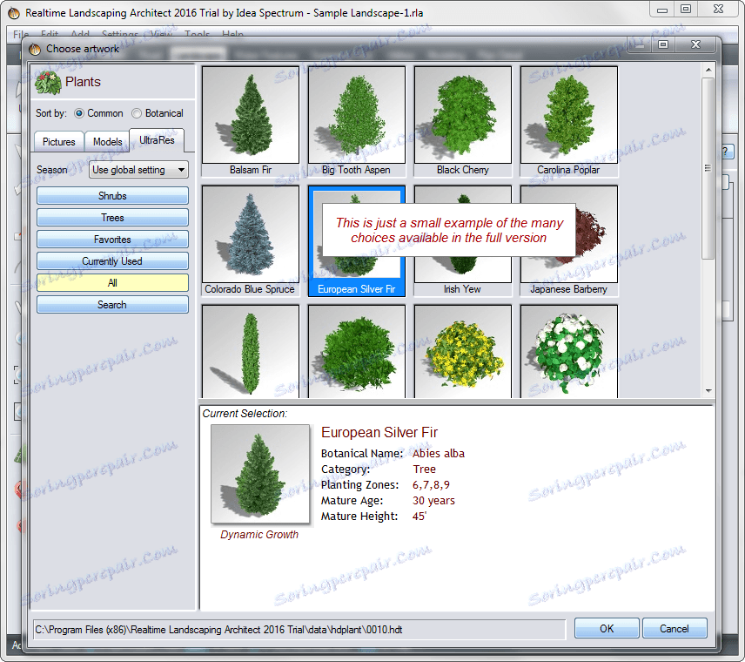Viewport: 745px width, 662px height.
Task: Click the scrollbar down arrow
Action: [x=708, y=391]
